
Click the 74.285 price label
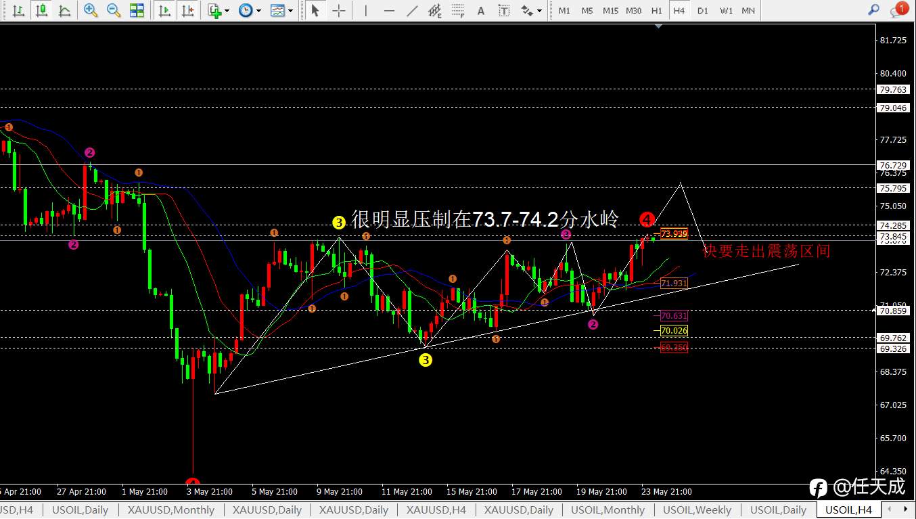tap(892, 225)
